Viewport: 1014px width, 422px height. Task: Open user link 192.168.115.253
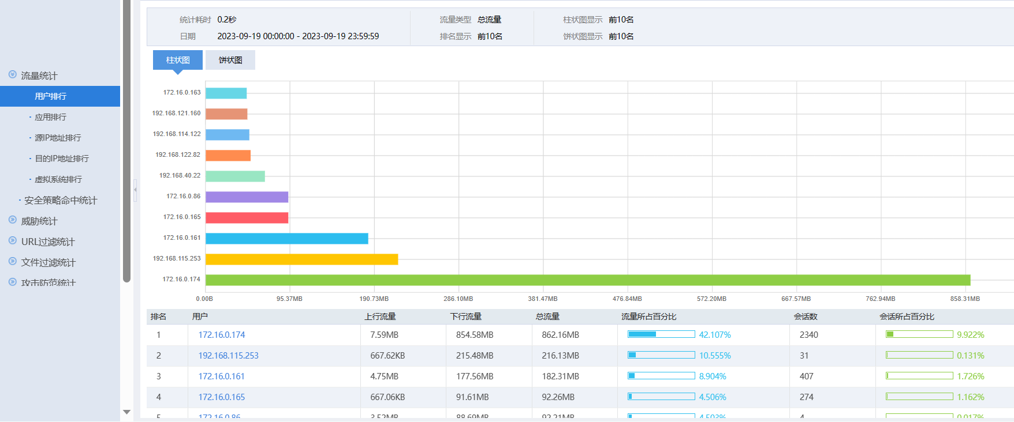[x=229, y=356]
